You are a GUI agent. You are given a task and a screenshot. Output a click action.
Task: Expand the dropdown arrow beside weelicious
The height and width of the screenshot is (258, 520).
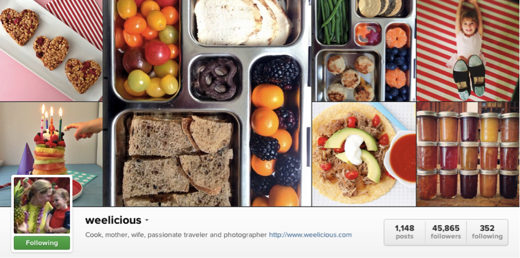146,220
